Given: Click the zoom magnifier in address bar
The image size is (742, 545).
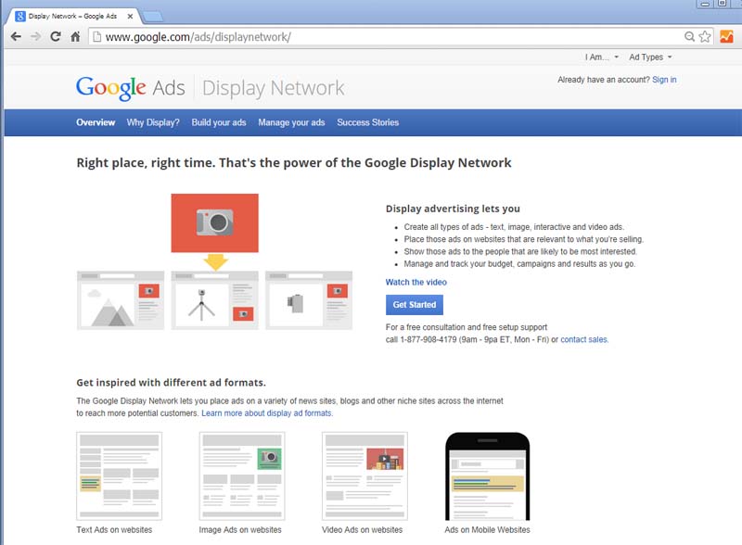Looking at the screenshot, I should click(x=689, y=37).
